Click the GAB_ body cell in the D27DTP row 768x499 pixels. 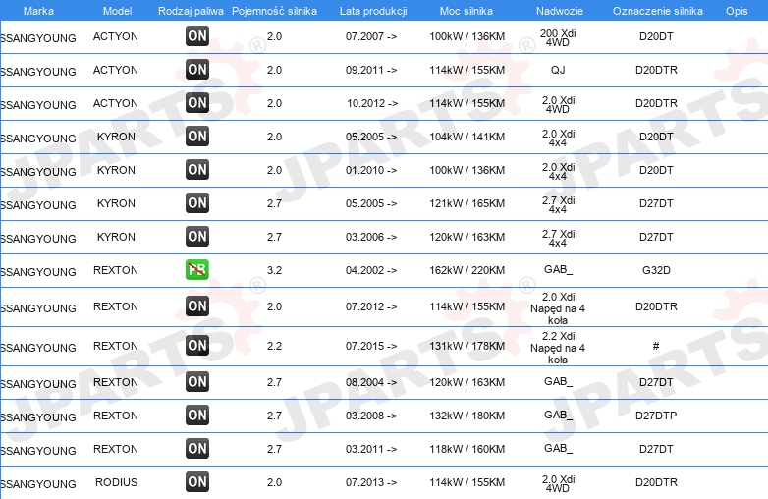pyautogui.click(x=558, y=415)
